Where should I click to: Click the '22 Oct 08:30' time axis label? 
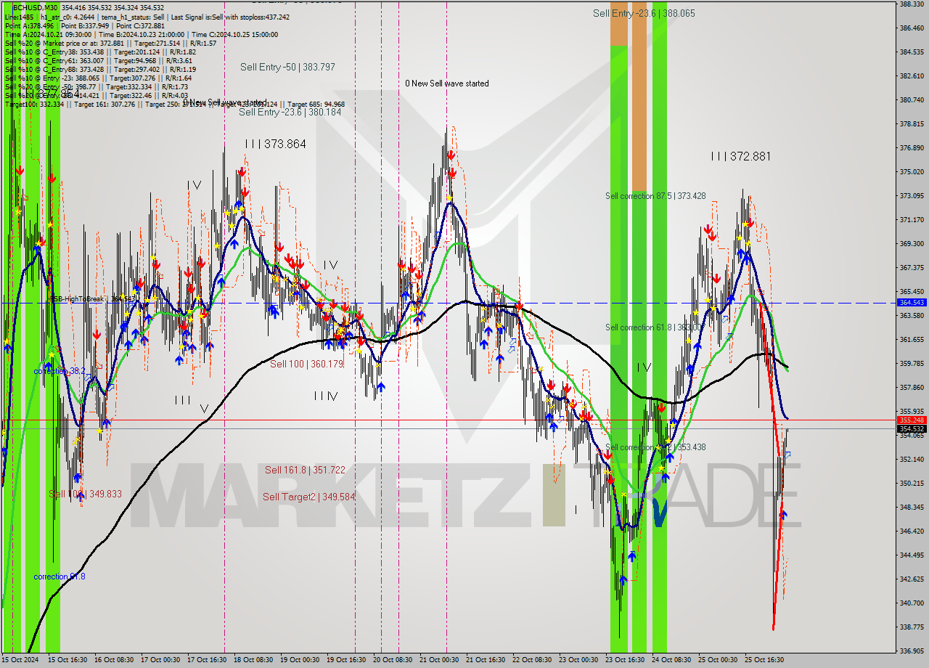[532, 660]
